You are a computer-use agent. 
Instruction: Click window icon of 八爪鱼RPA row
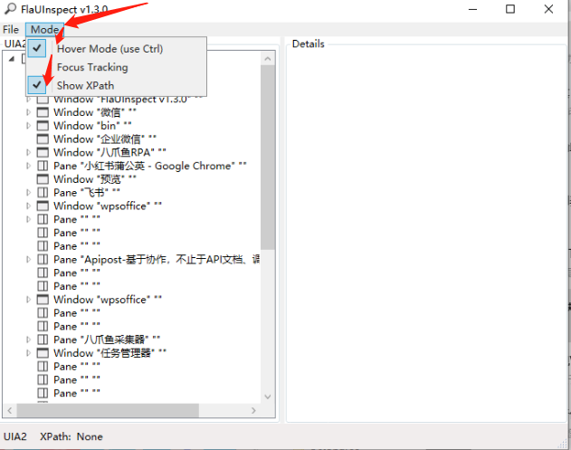coord(43,152)
